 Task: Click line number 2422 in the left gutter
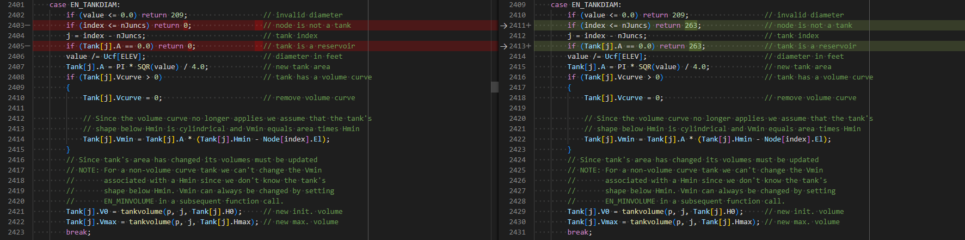[16, 222]
